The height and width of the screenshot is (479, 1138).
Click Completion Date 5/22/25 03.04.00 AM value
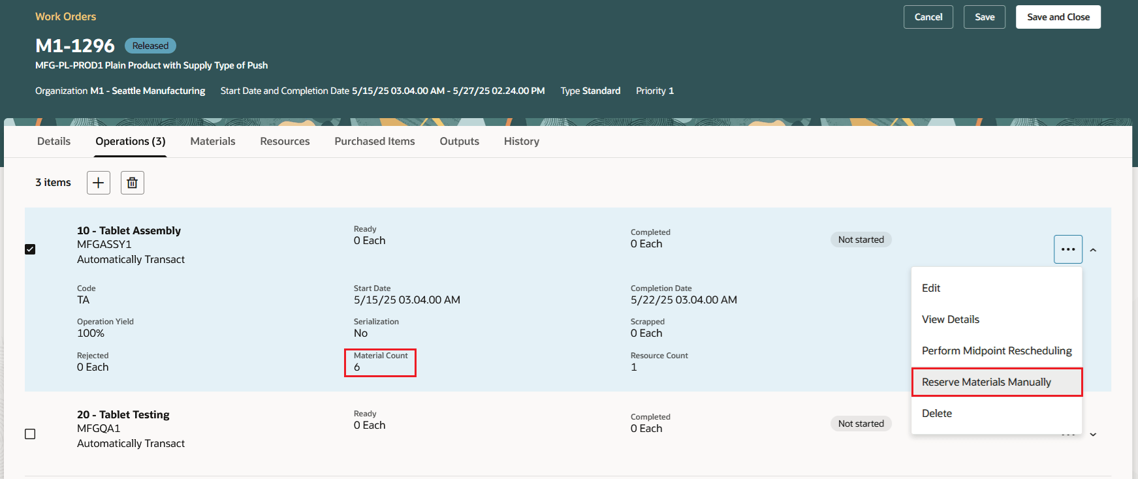coord(684,300)
